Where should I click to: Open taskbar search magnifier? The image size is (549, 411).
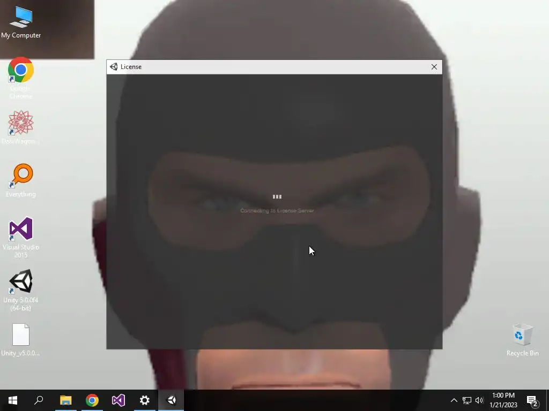tap(39, 400)
